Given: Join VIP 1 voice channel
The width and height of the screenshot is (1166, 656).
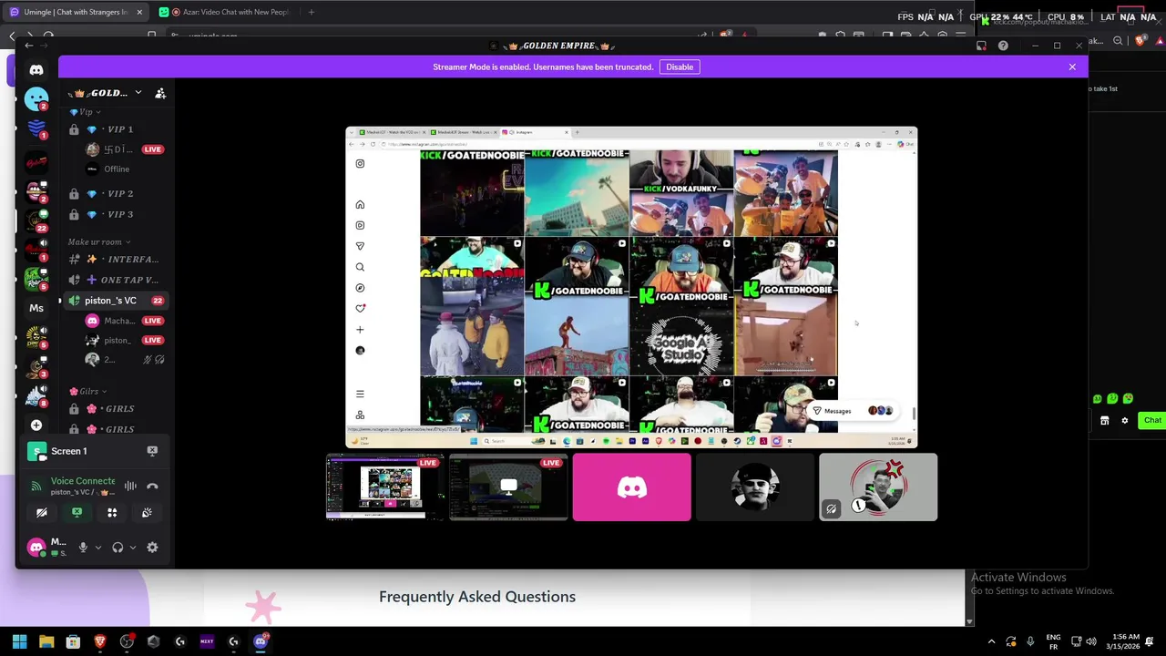Looking at the screenshot, I should click(115, 129).
